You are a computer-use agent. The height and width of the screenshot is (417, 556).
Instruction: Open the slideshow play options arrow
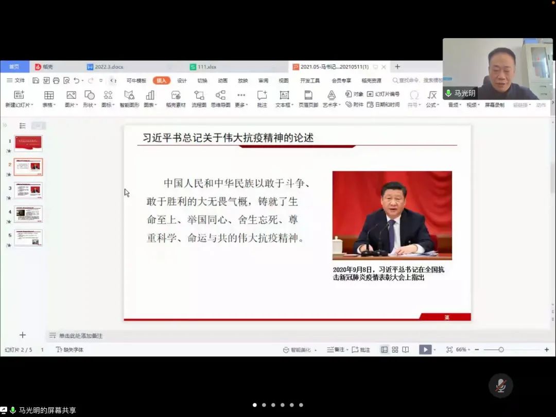pyautogui.click(x=435, y=350)
